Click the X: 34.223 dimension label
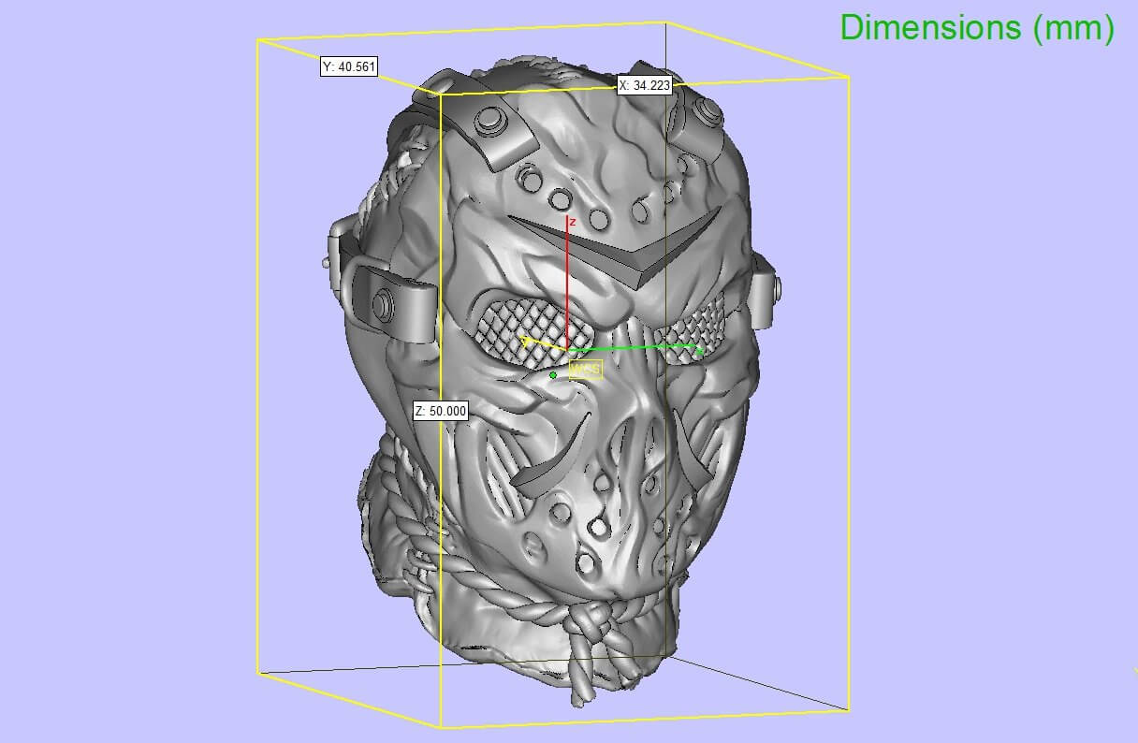Image resolution: width=1138 pixels, height=743 pixels. coord(646,85)
